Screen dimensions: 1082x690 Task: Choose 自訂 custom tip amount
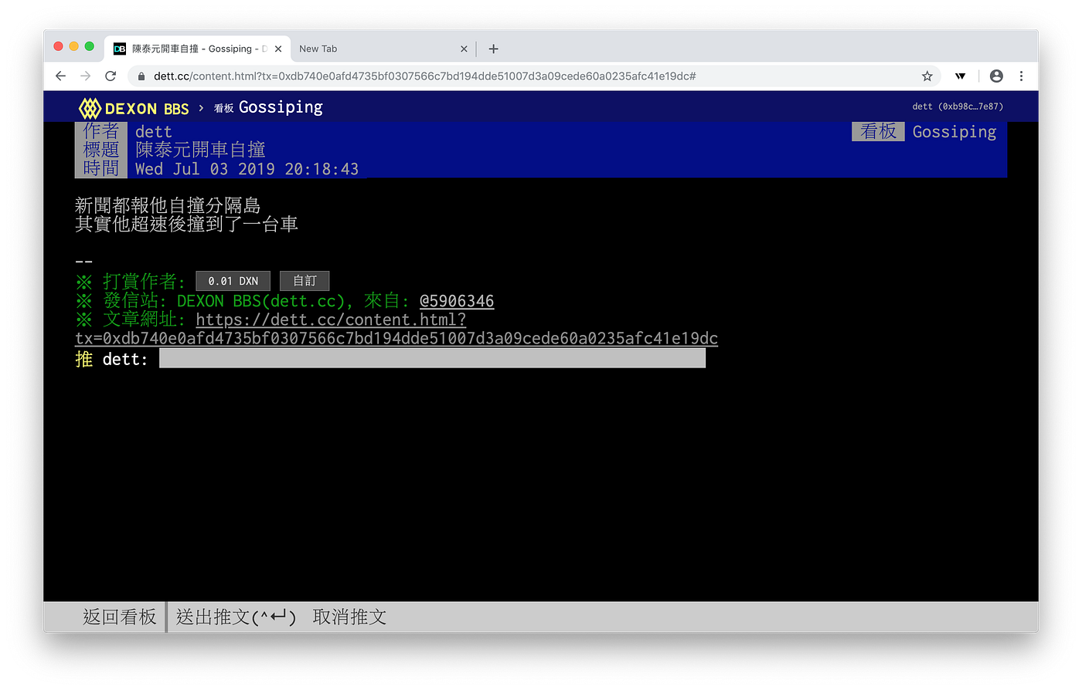pos(305,280)
